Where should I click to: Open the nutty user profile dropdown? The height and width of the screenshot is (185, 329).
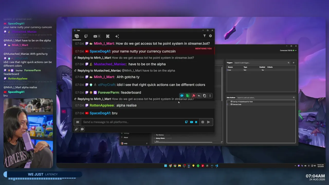click(134, 143)
